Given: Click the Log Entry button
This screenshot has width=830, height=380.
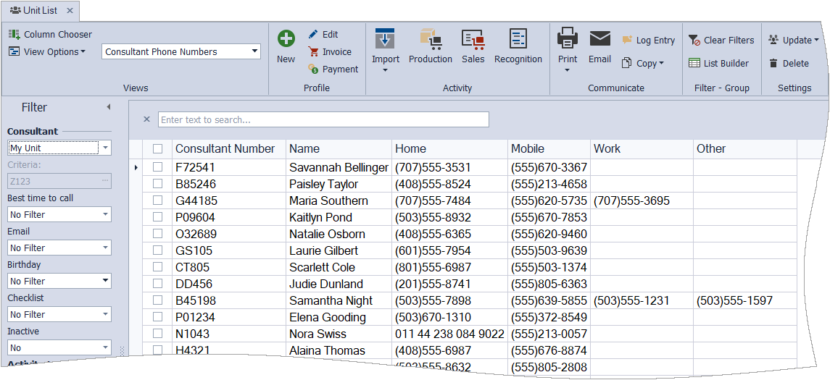Looking at the screenshot, I should click(x=648, y=41).
